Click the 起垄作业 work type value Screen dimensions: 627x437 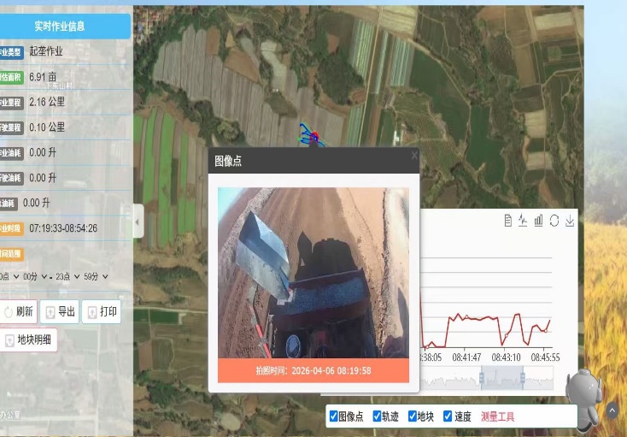click(46, 51)
